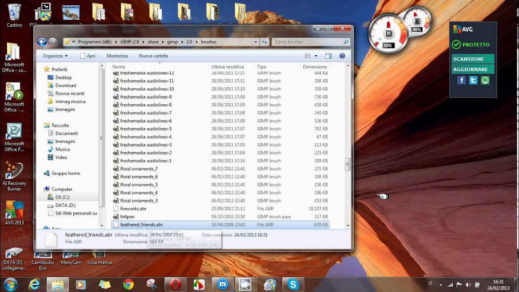Select Siti Web personali su in sidebar
Screen dimensions: 519x292
(x=76, y=213)
